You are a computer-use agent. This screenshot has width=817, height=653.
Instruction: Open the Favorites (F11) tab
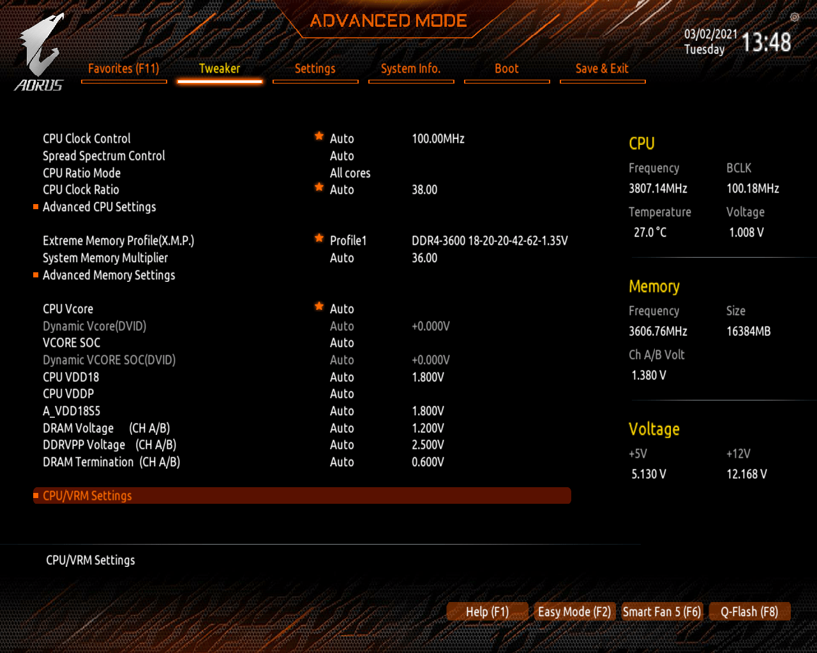pyautogui.click(x=124, y=69)
